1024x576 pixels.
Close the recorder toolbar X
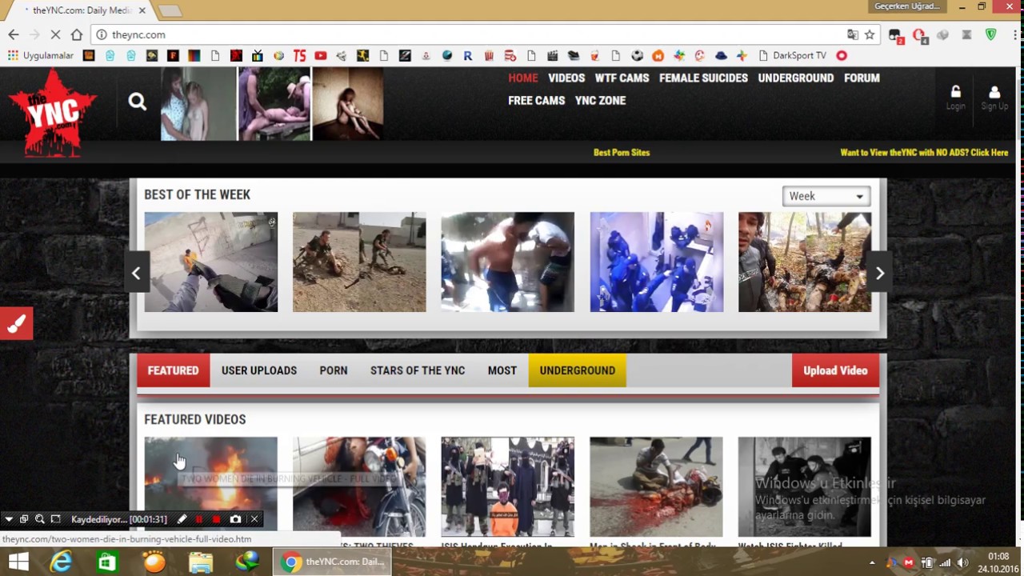click(254, 519)
